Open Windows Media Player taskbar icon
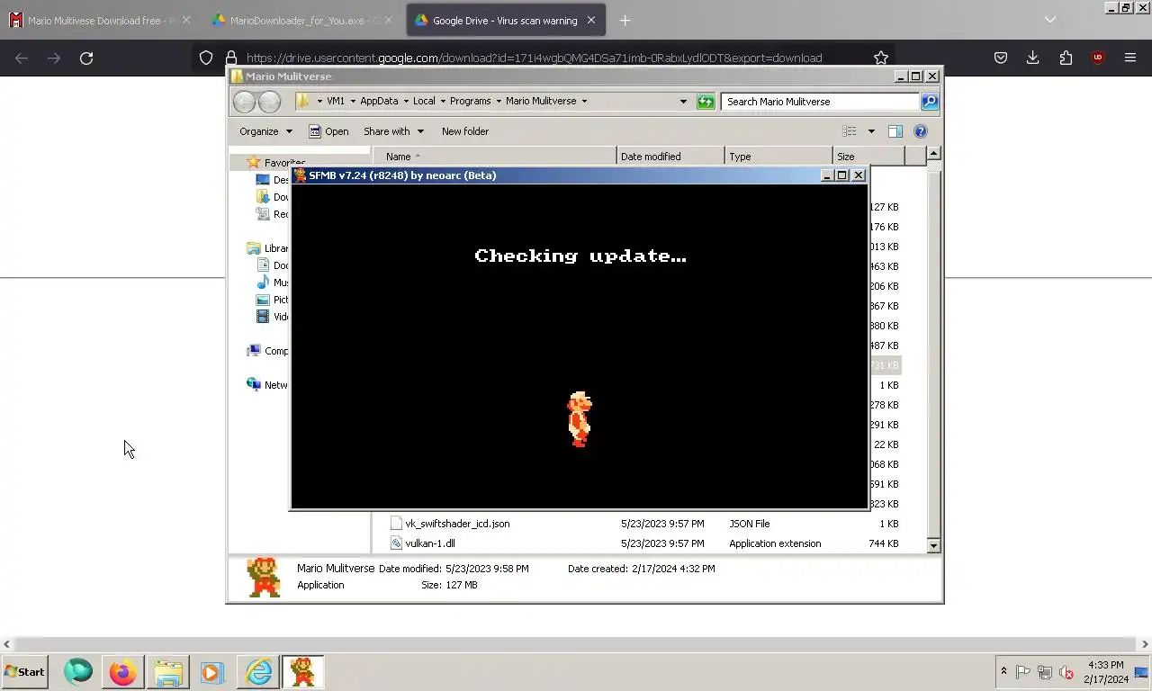 (212, 672)
